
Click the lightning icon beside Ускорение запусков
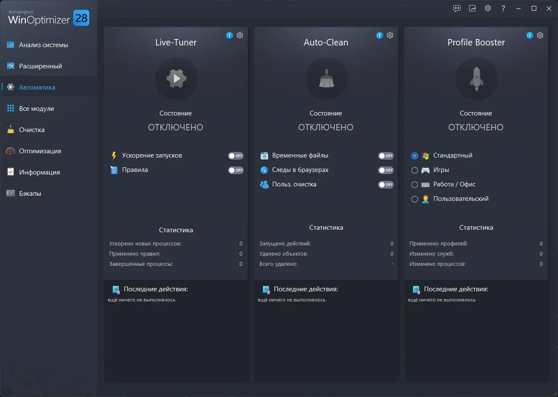[114, 156]
